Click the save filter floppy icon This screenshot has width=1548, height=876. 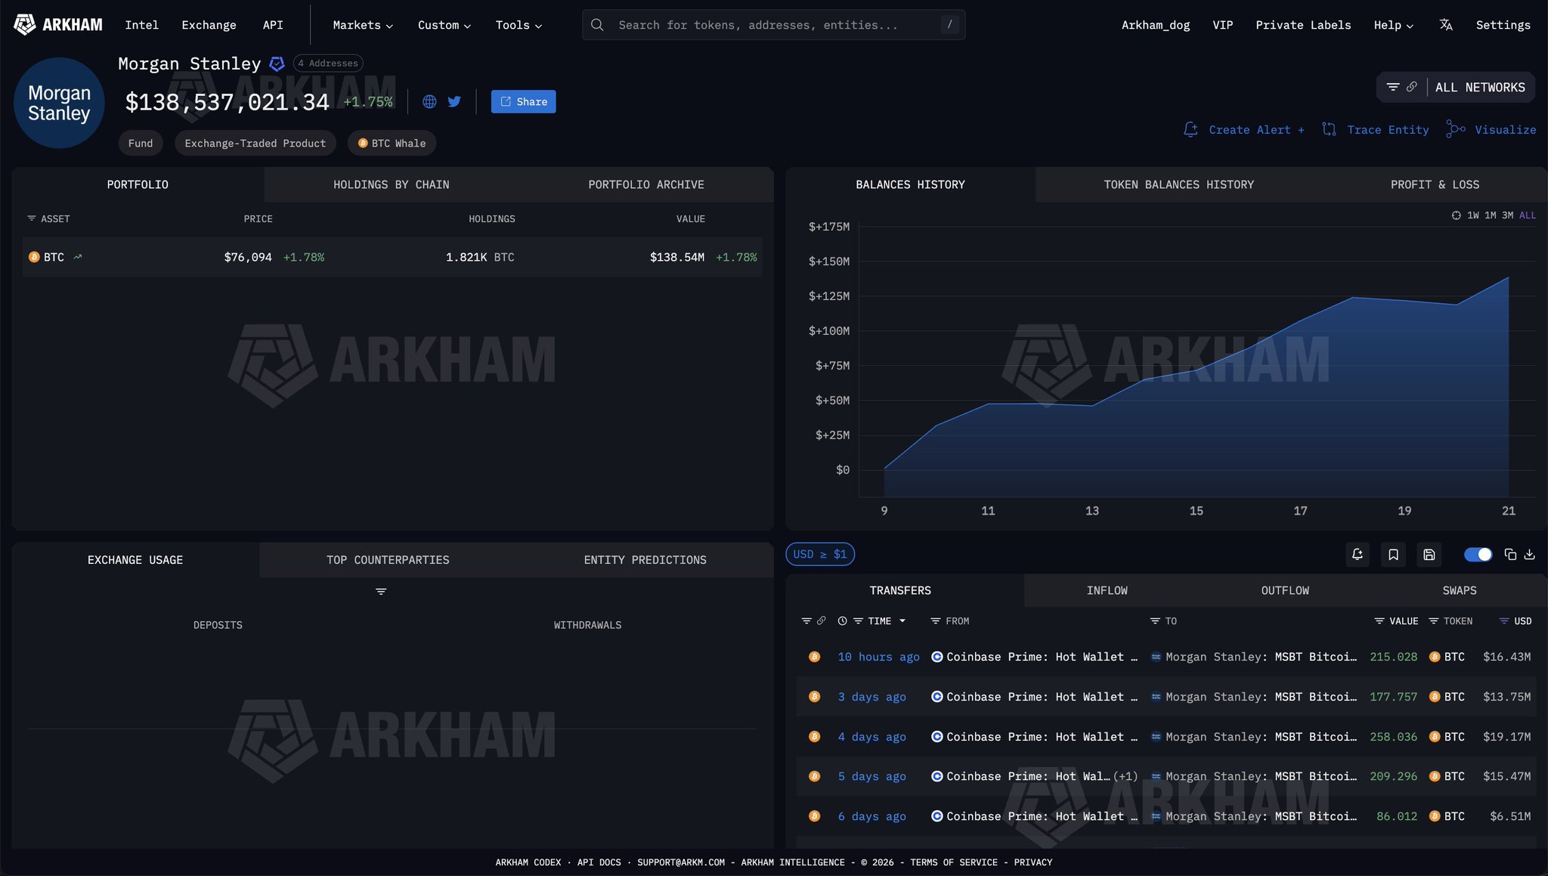click(x=1429, y=555)
